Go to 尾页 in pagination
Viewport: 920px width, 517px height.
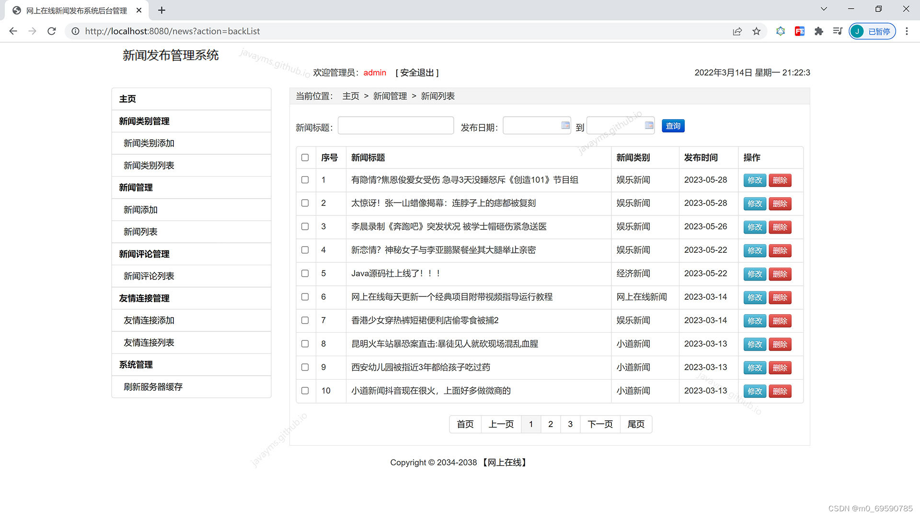pyautogui.click(x=636, y=424)
